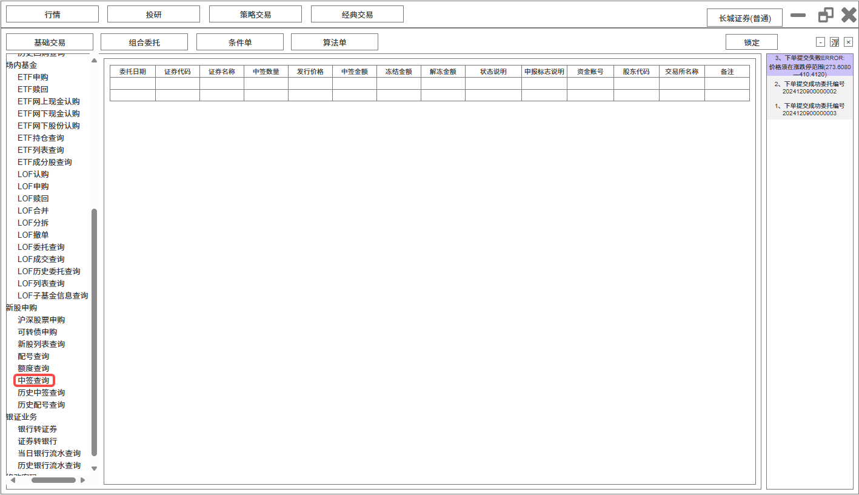Click the horizontal scroll left arrow

coord(13,480)
